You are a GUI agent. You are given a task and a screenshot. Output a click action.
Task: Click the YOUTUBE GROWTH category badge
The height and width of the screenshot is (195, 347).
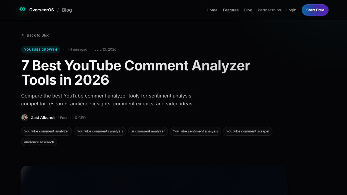41,50
